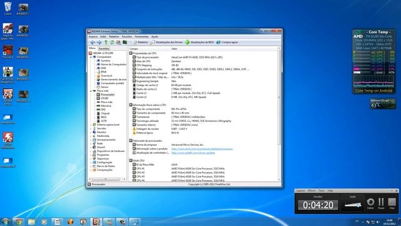Open the Arquivo menu
The width and height of the screenshot is (401, 226).
93,36
